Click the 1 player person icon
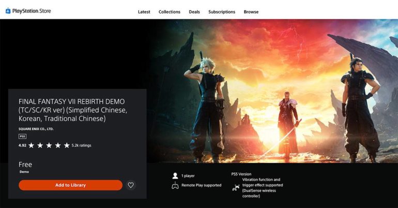The width and height of the screenshot is (398, 208). pos(175,175)
